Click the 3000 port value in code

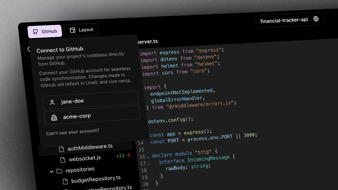pyautogui.click(x=249, y=135)
